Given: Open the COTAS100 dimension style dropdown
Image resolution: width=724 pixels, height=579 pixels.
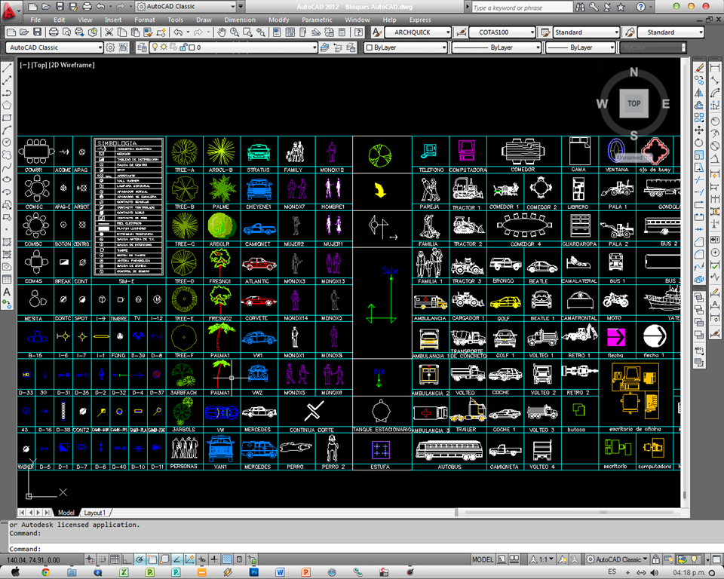Looking at the screenshot, I should [502, 32].
